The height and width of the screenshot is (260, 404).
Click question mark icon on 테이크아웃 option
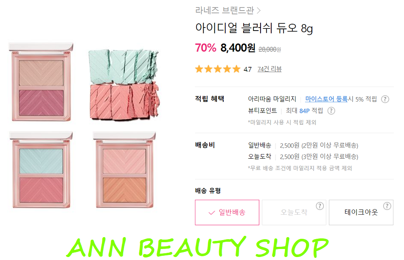coord(387,206)
